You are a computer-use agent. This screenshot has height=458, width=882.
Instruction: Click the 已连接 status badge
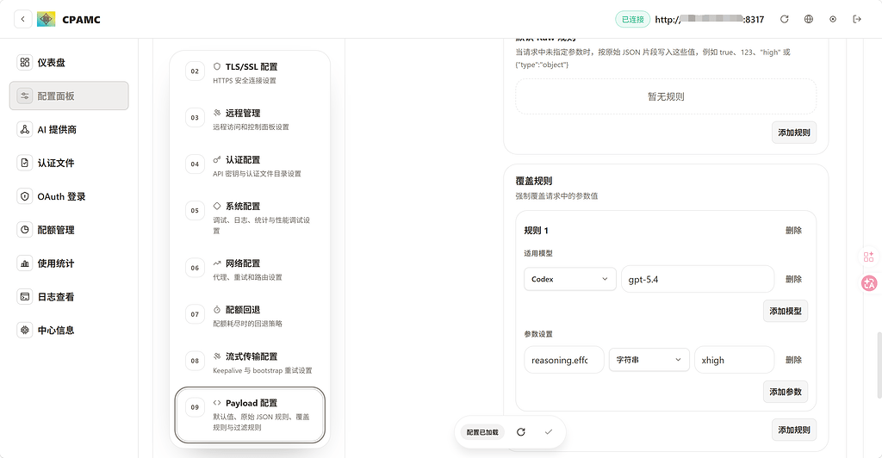pyautogui.click(x=633, y=19)
